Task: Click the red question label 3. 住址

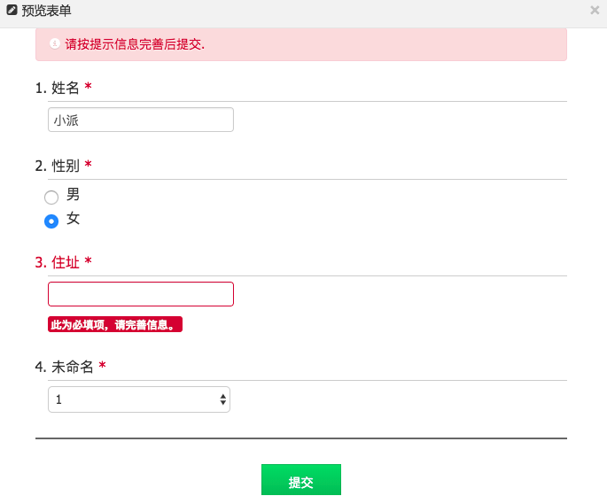Action: pyautogui.click(x=58, y=262)
